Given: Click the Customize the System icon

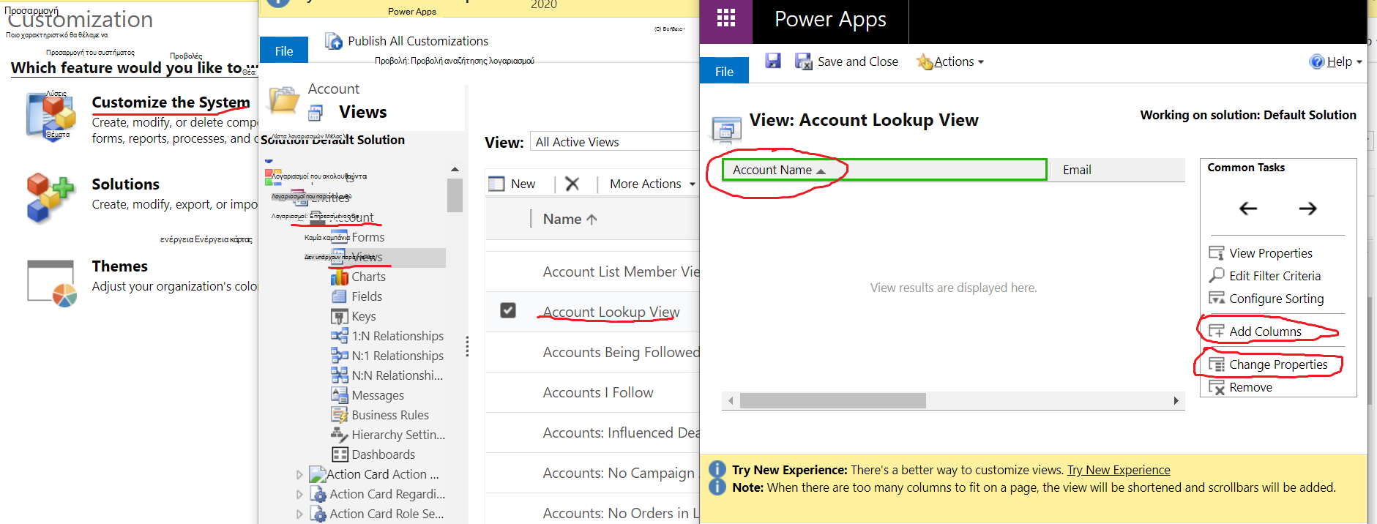Looking at the screenshot, I should point(51,116).
